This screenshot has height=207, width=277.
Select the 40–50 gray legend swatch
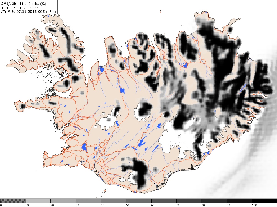114,201
